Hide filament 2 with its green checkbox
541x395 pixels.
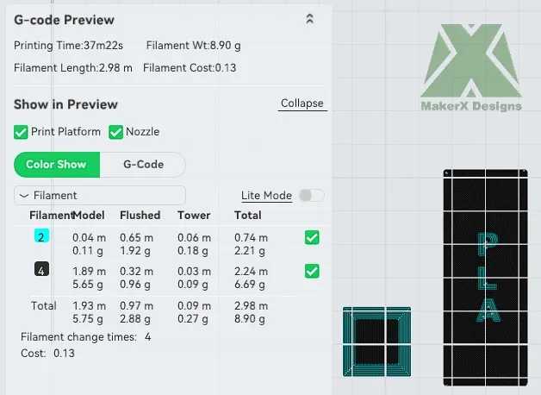tap(312, 237)
